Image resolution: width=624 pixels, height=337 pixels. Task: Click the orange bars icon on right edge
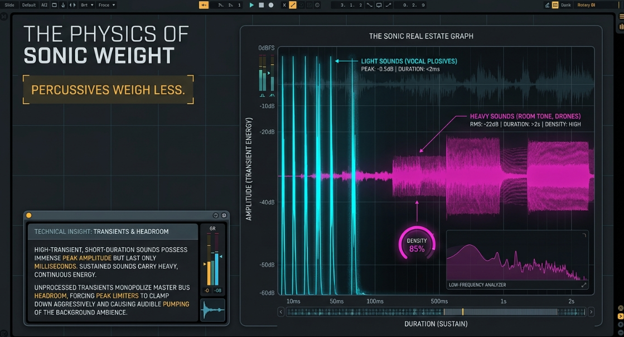click(x=621, y=27)
